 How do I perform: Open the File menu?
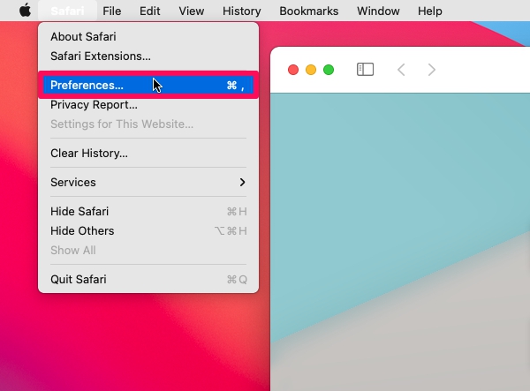112,11
